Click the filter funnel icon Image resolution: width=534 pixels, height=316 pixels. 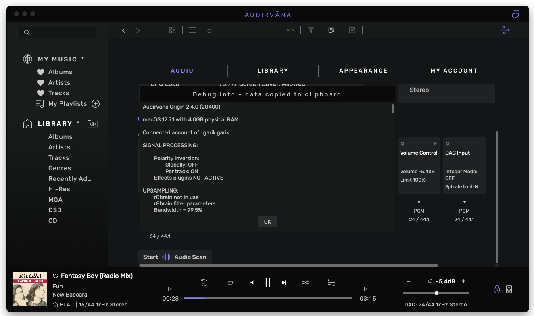(x=311, y=30)
